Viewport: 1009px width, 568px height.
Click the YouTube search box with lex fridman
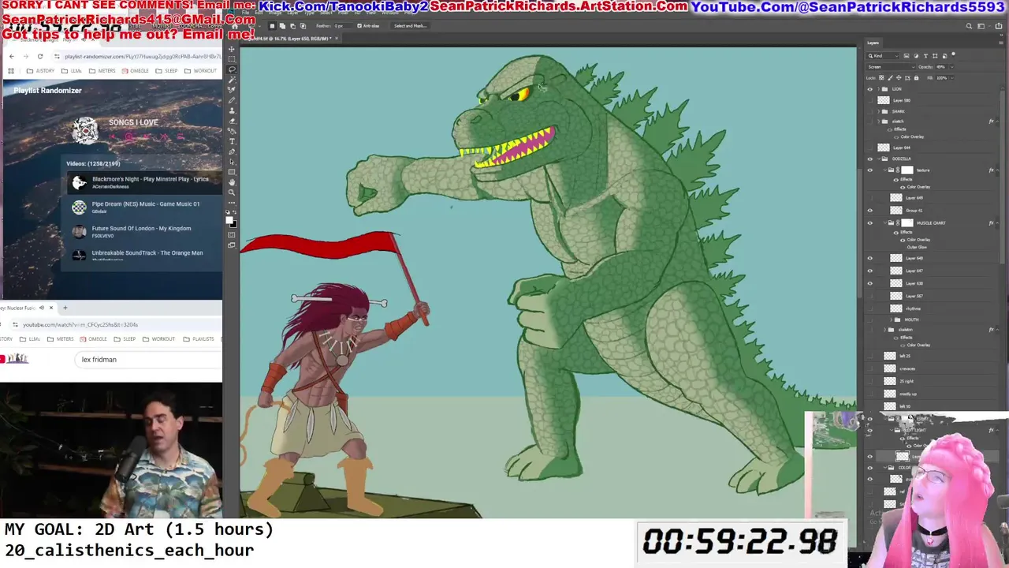[149, 360]
